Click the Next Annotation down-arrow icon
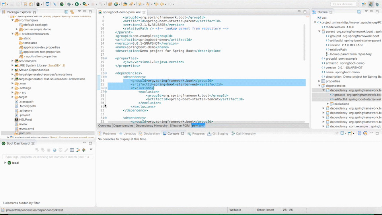382x215 pixels. click(x=140, y=4)
